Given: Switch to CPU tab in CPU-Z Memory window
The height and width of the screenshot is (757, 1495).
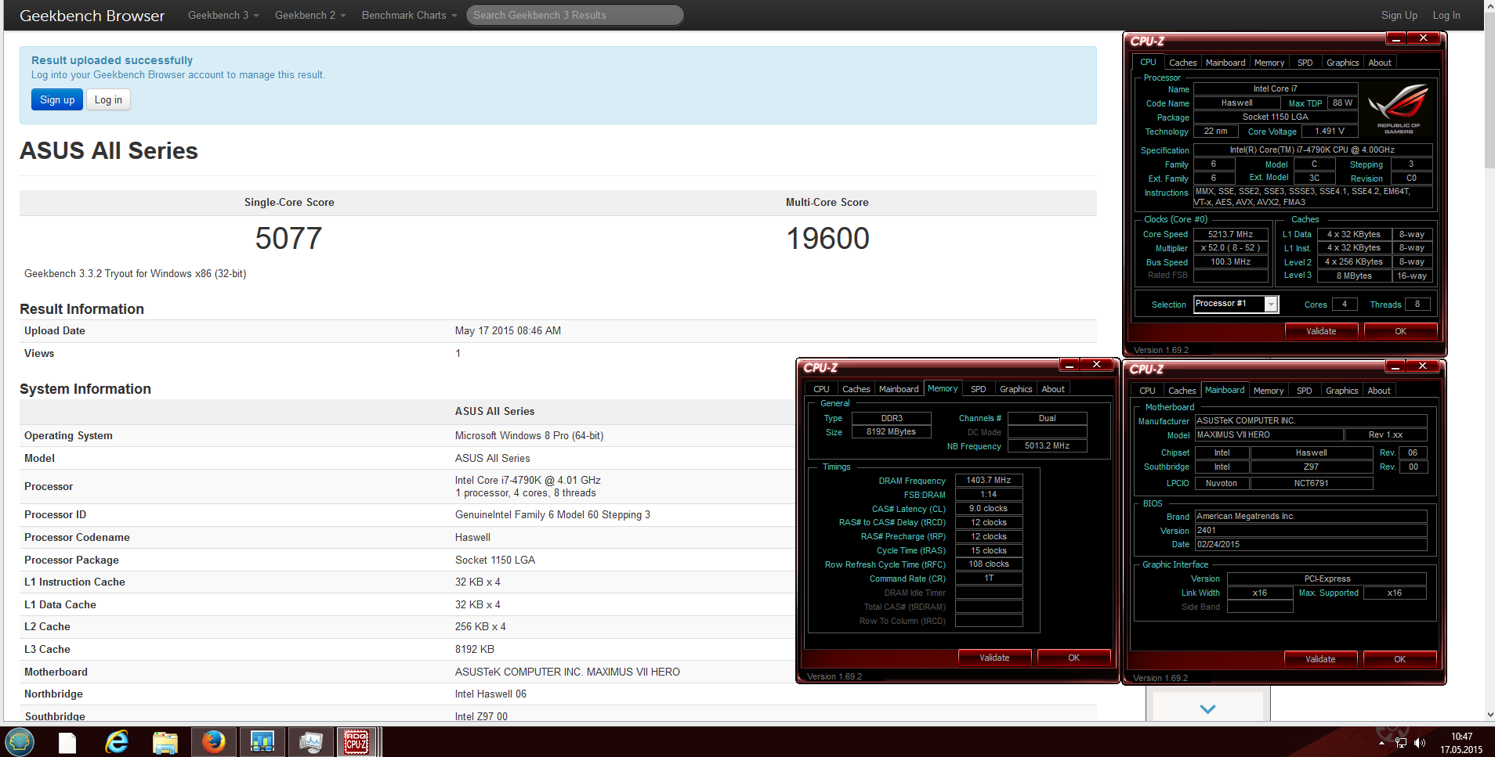Looking at the screenshot, I should [x=821, y=389].
